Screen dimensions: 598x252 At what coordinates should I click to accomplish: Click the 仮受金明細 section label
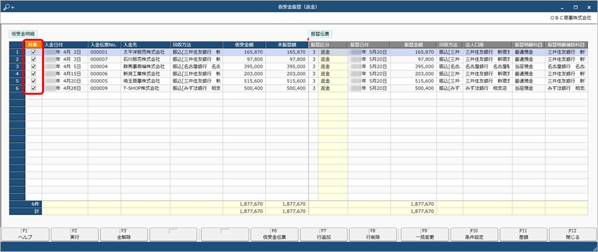point(23,34)
